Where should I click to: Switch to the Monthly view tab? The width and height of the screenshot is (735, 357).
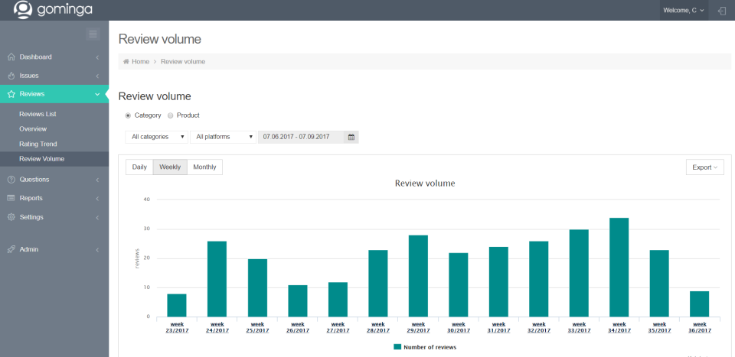click(x=205, y=167)
